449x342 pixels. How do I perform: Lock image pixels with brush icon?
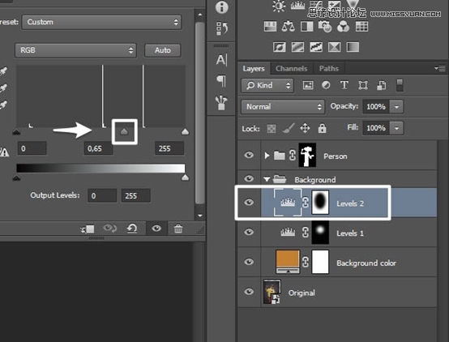pyautogui.click(x=289, y=128)
